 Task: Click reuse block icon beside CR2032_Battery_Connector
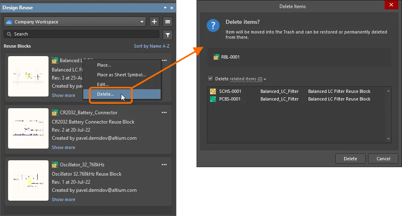click(55, 113)
